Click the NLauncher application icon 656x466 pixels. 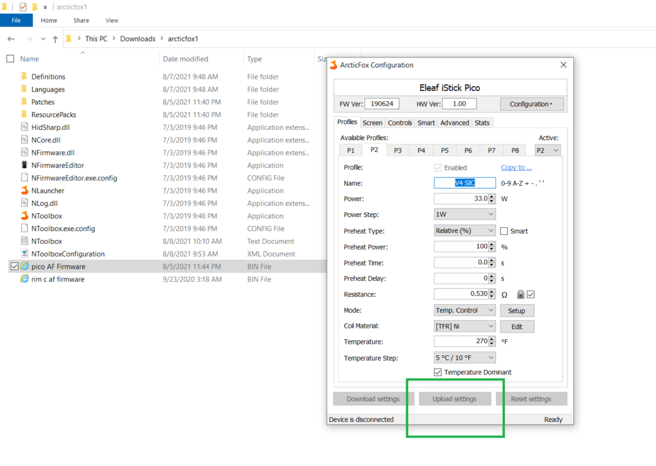pos(25,190)
